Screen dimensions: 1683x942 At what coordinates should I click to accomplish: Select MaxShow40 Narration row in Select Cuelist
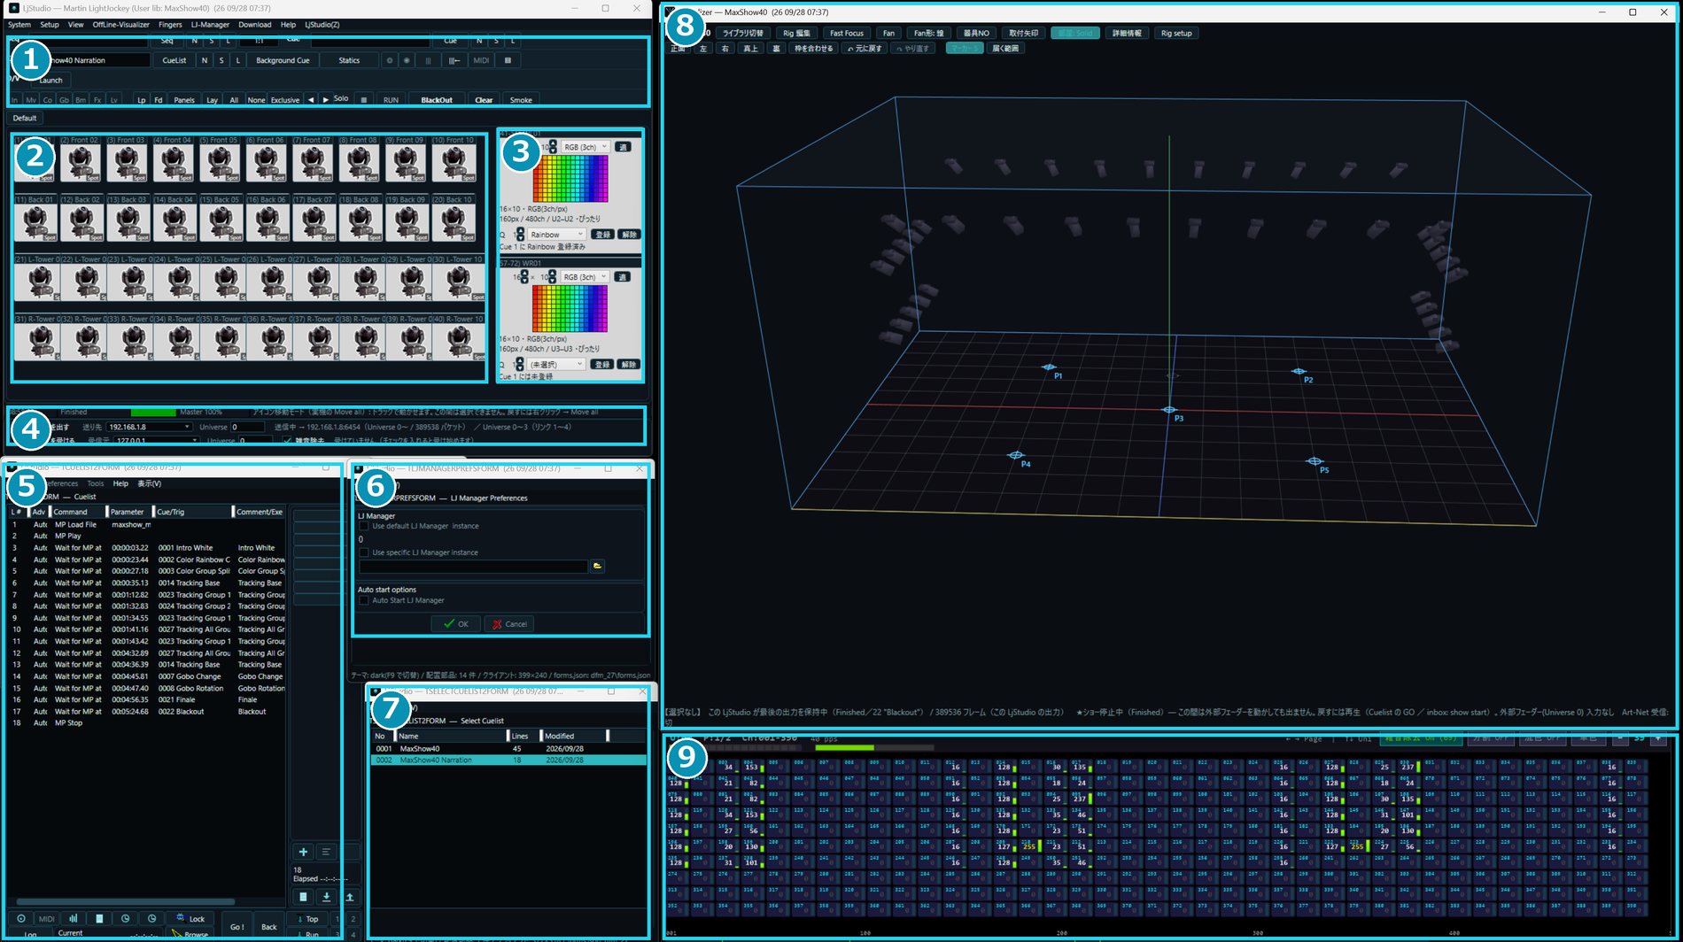point(508,761)
